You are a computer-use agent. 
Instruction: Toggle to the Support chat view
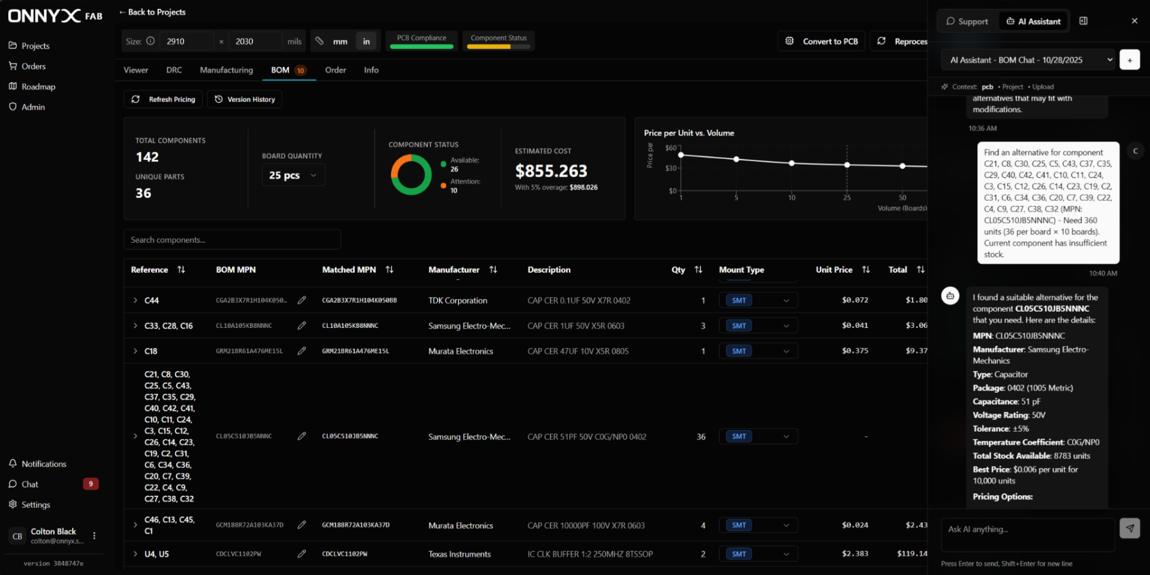coord(966,21)
